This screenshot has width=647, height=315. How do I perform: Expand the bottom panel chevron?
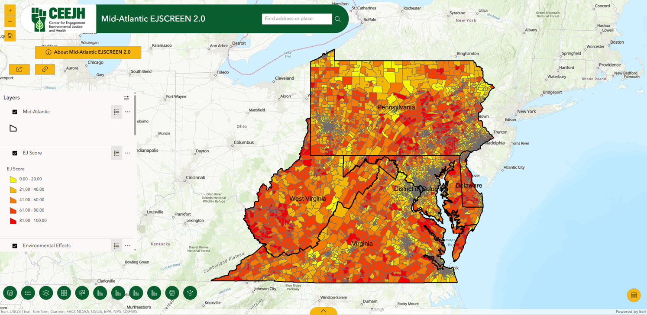coord(323,311)
